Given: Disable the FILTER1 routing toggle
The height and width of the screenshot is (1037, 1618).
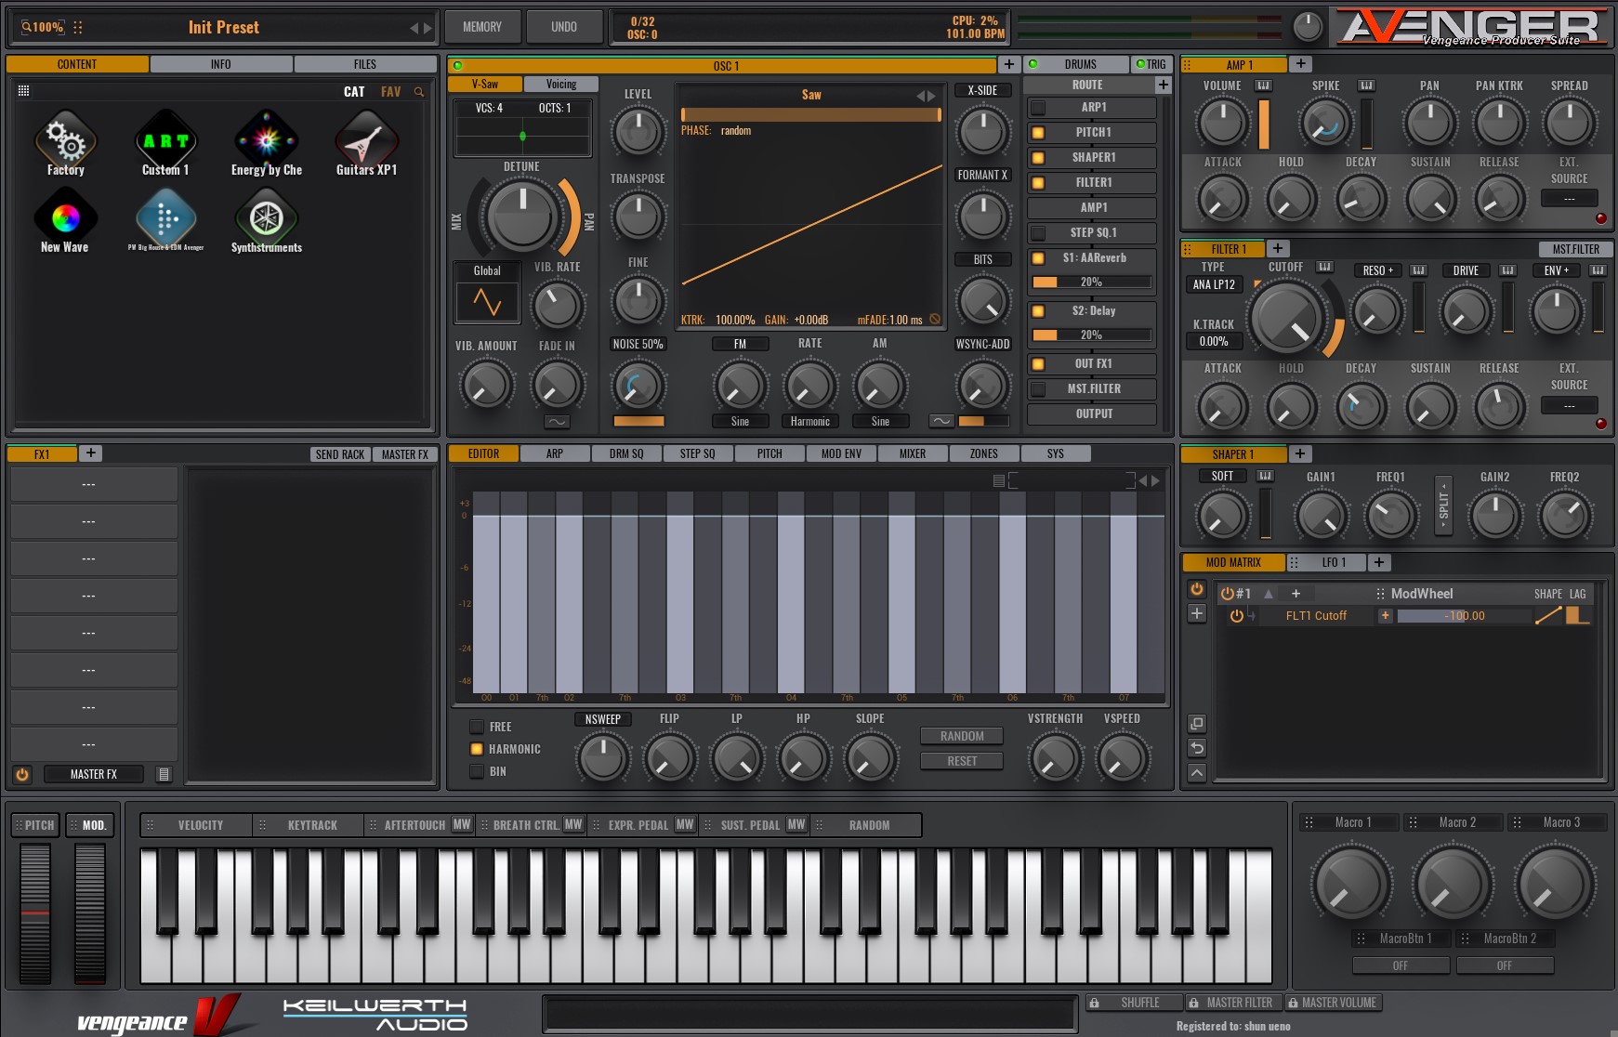Looking at the screenshot, I should 1038,183.
